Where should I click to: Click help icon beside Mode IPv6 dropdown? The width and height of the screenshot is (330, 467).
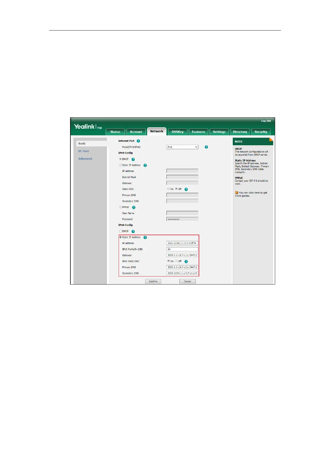point(206,147)
